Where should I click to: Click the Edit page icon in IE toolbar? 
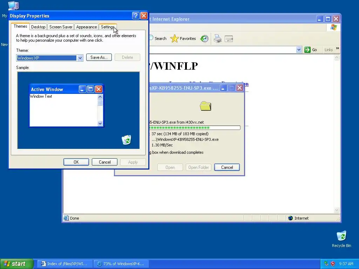point(229,39)
